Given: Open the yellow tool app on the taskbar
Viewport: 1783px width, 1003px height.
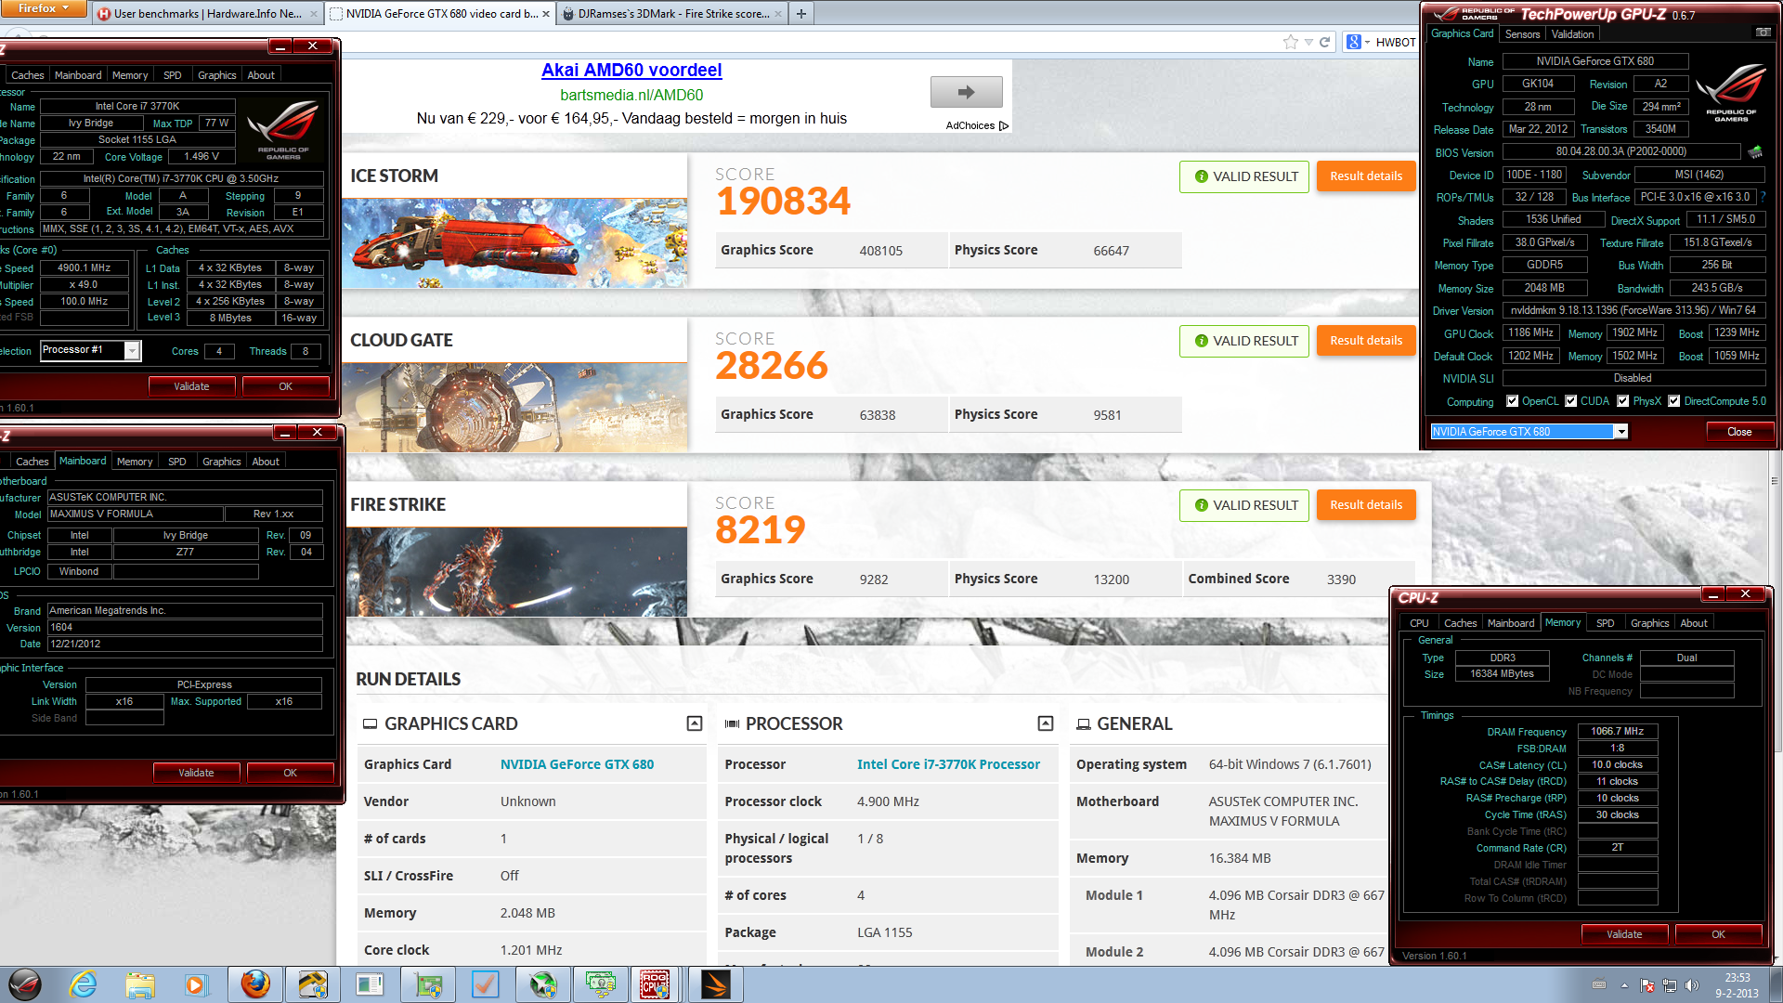Looking at the screenshot, I should pos(312,984).
